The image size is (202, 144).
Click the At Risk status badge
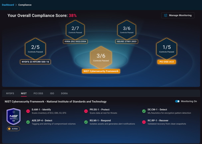(x=14, y=129)
